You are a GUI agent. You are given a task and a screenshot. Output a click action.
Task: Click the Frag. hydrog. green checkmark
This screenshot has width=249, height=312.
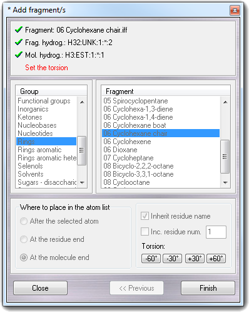click(x=19, y=42)
